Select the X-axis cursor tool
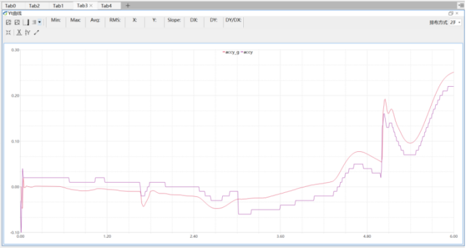The height and width of the screenshot is (248, 466). coord(19,33)
